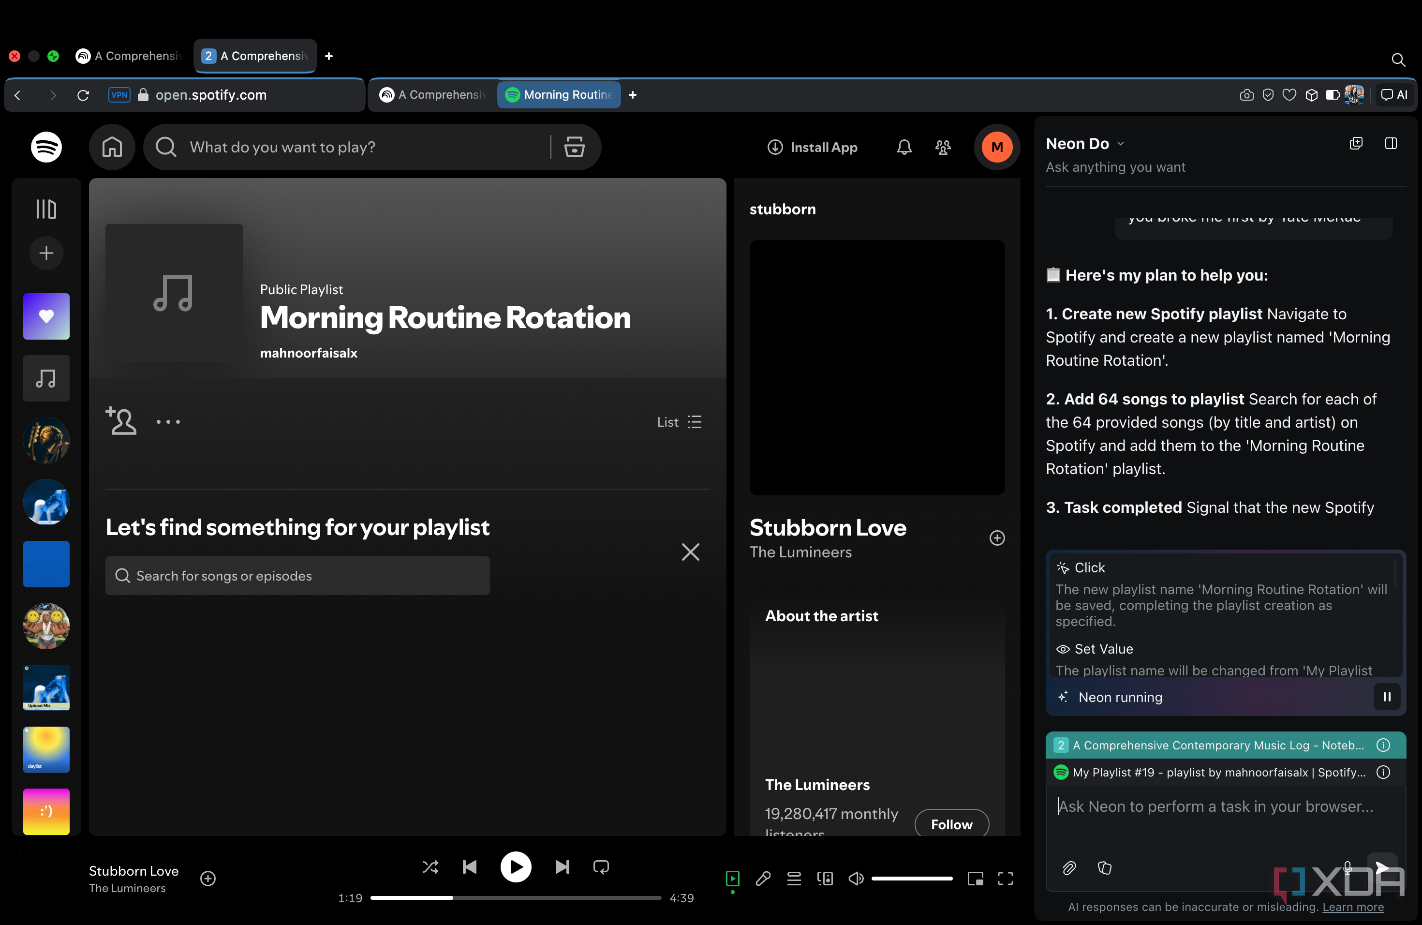Image resolution: width=1422 pixels, height=925 pixels.
Task: Open the browser search magnifier icon
Action: [x=1397, y=59]
